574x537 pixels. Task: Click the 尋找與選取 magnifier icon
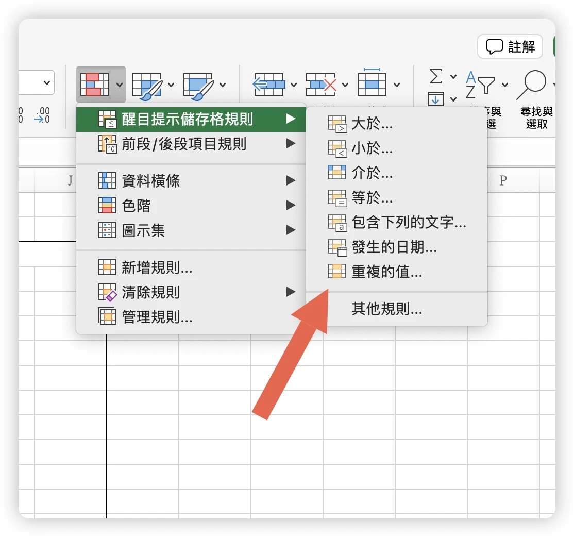coord(532,85)
